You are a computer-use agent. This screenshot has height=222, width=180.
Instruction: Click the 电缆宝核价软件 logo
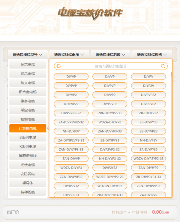point(90,13)
